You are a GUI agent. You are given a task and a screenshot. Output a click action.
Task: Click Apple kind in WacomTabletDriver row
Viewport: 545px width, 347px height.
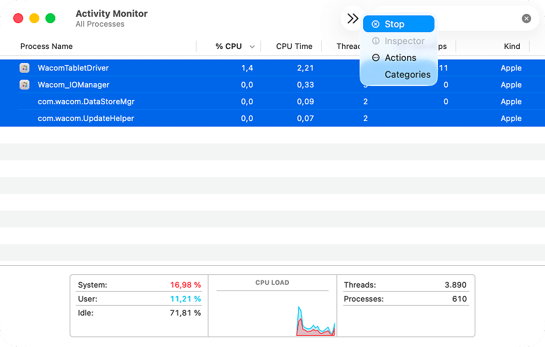pos(511,68)
